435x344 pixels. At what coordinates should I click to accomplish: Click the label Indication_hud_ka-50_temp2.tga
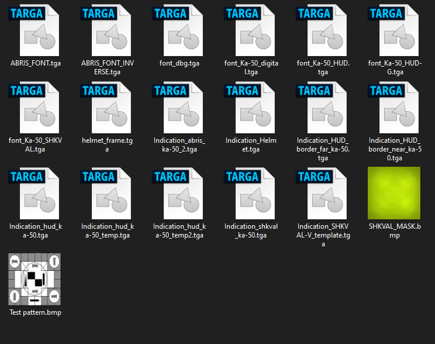[x=179, y=231]
